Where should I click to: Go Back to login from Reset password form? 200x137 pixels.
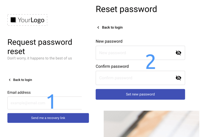pos(112,27)
